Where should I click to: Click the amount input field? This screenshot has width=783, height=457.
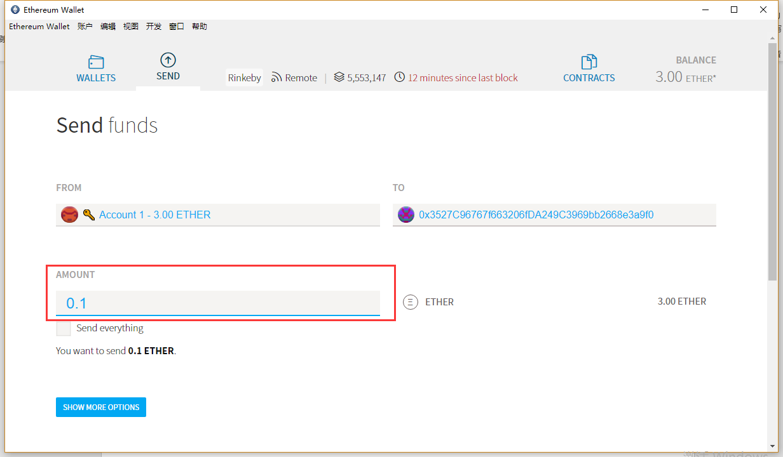point(218,303)
